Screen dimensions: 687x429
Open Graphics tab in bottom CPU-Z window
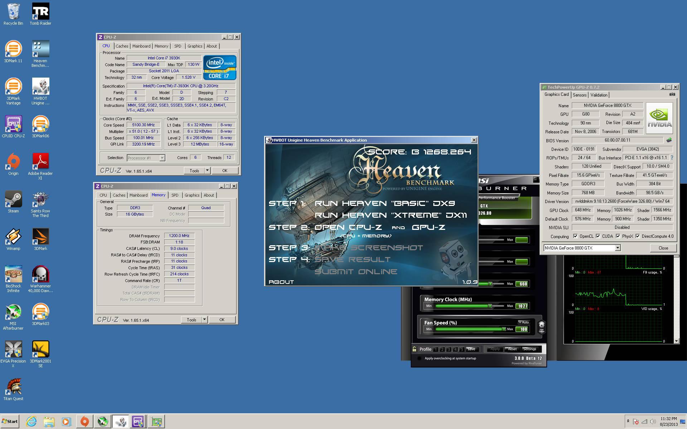(192, 195)
